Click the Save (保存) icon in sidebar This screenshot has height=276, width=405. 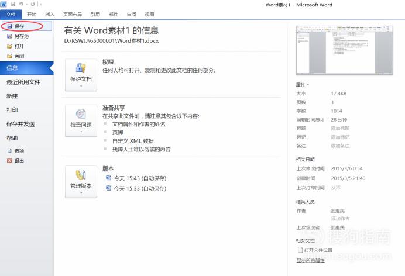coord(10,26)
